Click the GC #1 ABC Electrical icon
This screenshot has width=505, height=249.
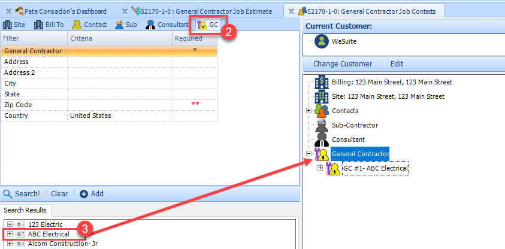333,168
